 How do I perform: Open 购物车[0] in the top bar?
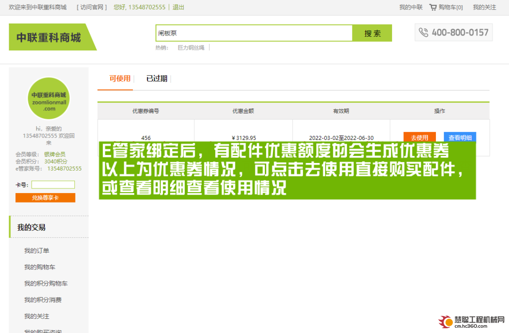pos(451,7)
